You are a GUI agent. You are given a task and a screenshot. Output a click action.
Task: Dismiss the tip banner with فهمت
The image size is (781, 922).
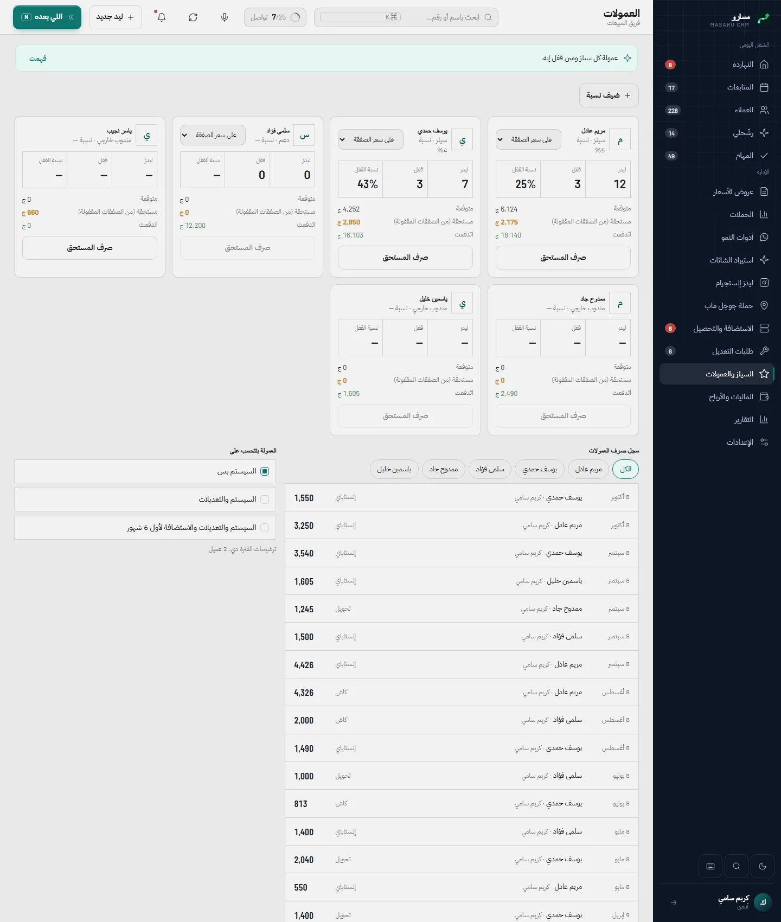(38, 59)
